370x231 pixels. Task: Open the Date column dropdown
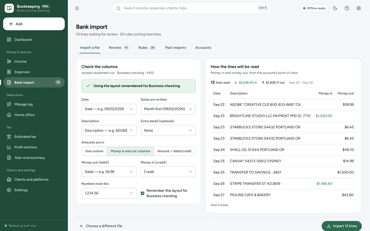109,109
